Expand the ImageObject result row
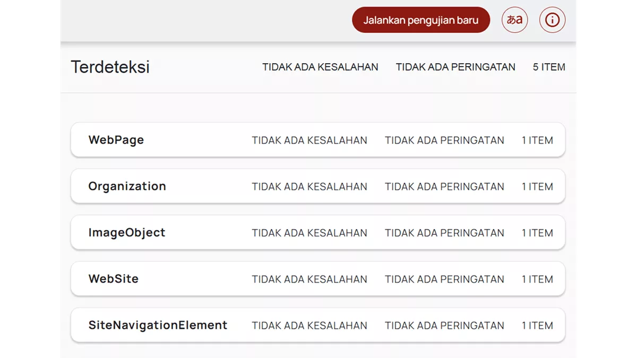 tap(317, 232)
